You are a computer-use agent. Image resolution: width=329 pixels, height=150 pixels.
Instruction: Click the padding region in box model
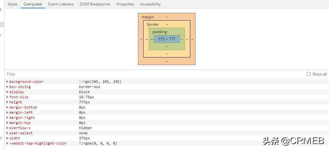click(159, 32)
